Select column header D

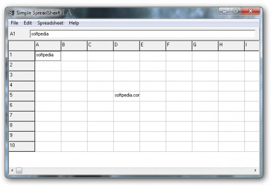coord(127,46)
